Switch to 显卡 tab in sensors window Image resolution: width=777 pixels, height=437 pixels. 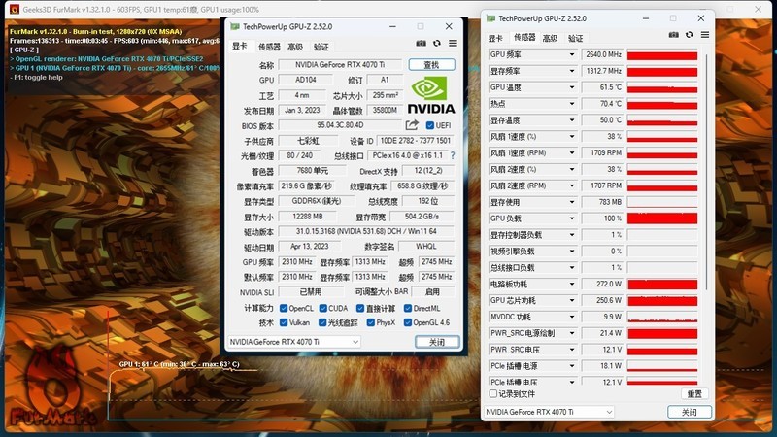pyautogui.click(x=495, y=38)
